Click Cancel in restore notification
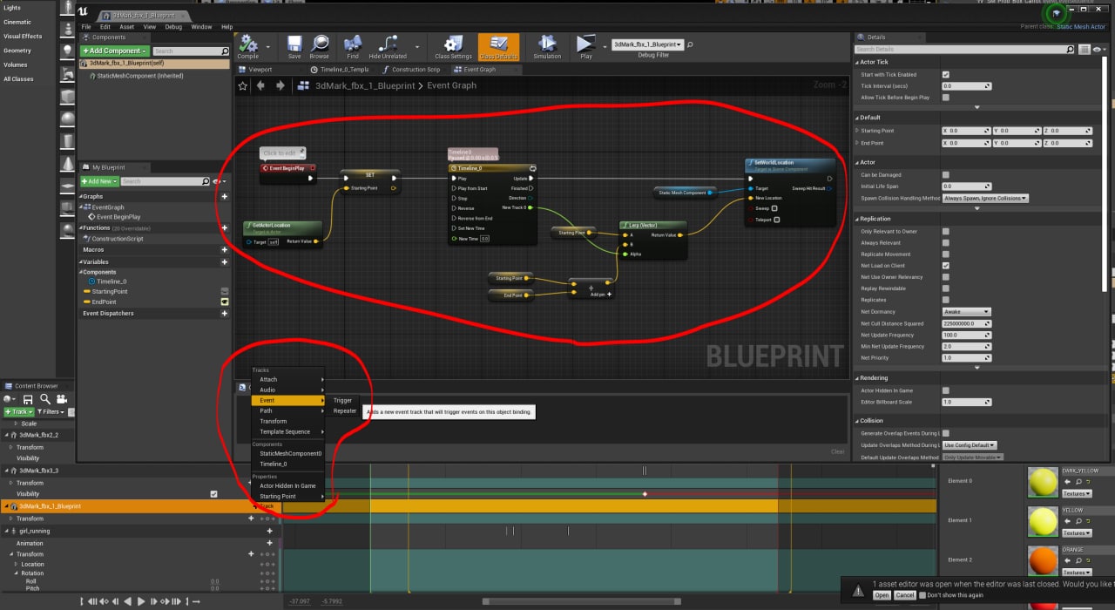The height and width of the screenshot is (610, 1115). pos(905,595)
